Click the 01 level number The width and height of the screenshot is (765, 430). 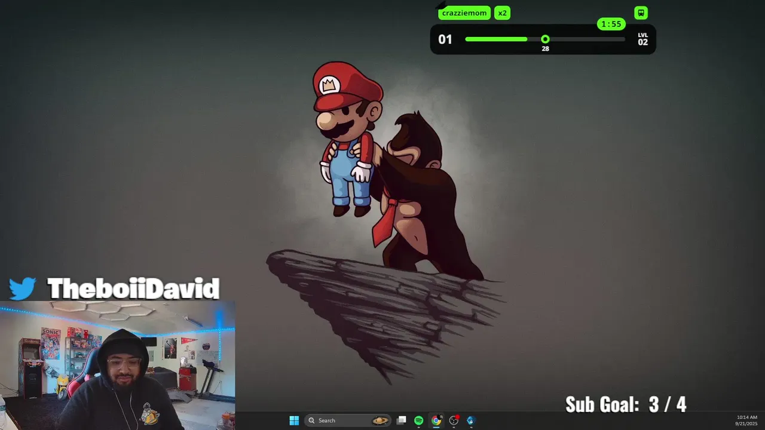(x=445, y=39)
